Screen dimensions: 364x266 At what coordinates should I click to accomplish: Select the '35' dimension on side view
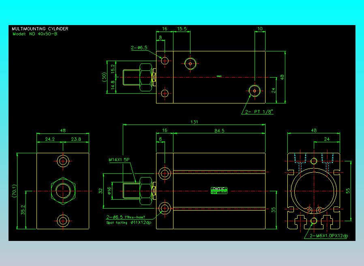coord(274,210)
